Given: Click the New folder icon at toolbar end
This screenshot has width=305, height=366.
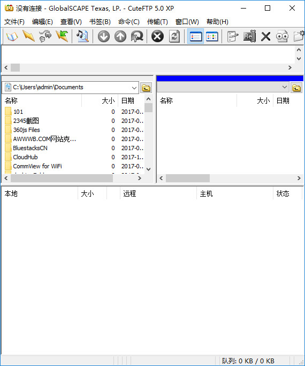Looking at the screenshot, I should point(299,36).
